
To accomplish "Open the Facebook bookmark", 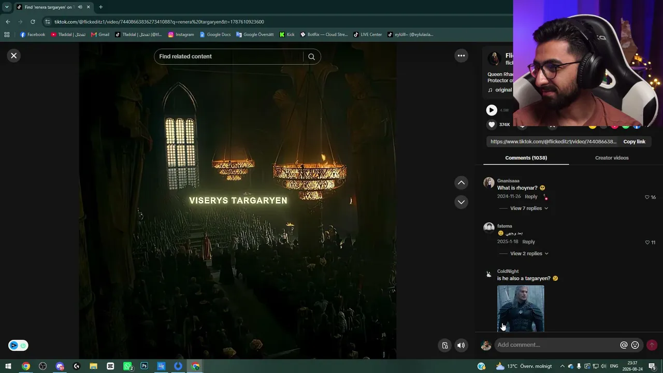I will tap(33, 35).
